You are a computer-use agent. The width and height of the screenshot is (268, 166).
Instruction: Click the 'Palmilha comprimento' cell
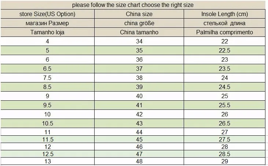[x=225, y=32]
